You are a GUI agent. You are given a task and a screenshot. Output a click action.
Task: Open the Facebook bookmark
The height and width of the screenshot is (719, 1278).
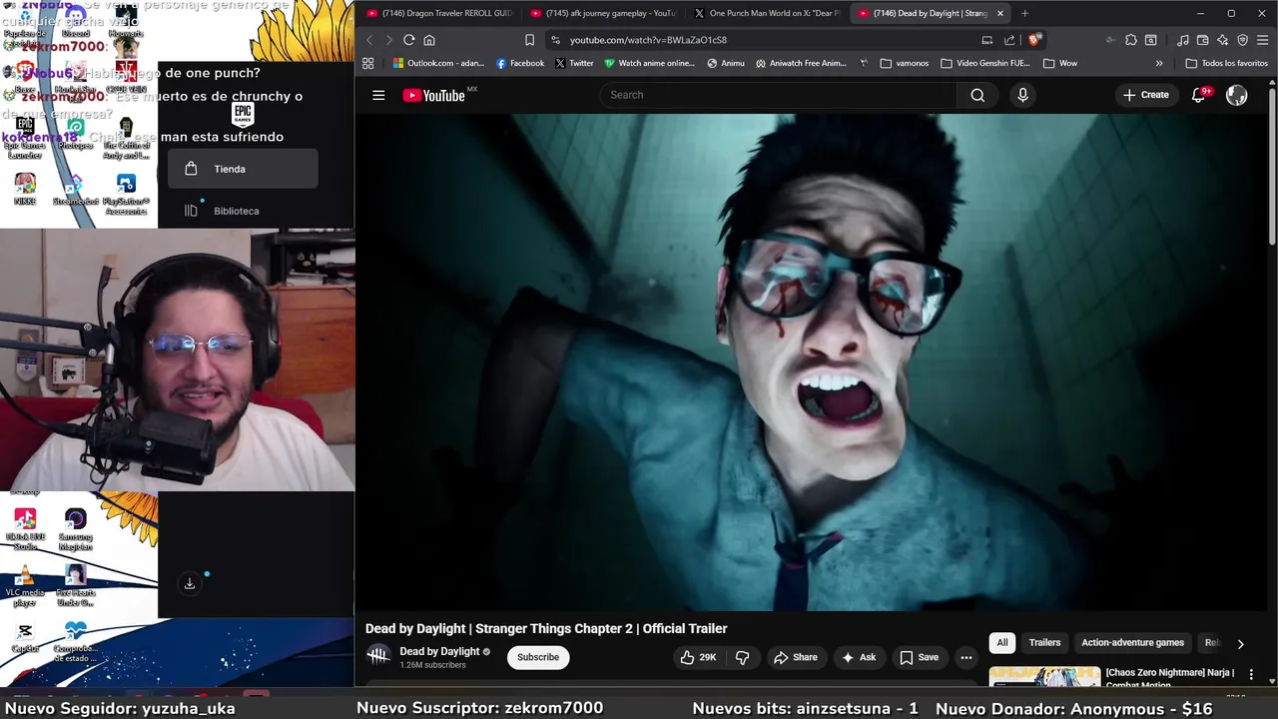(x=520, y=63)
